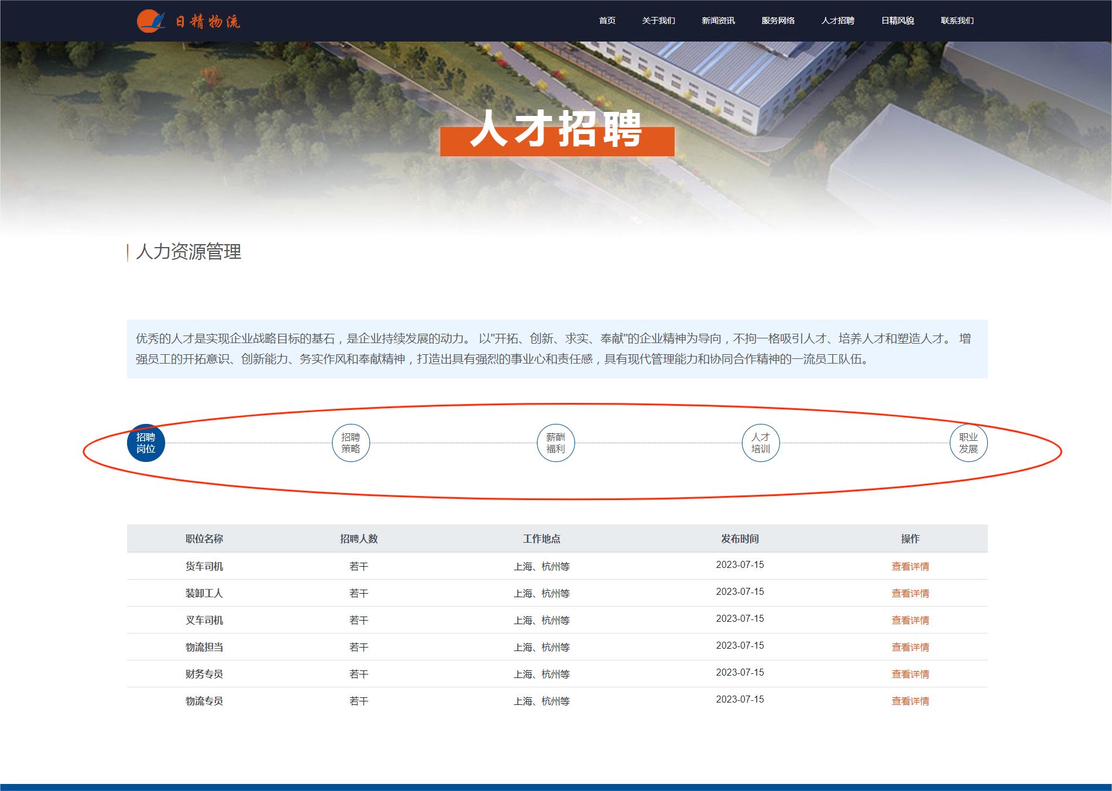1112x791 pixels.
Task: View details for 物流担当
Action: click(910, 647)
